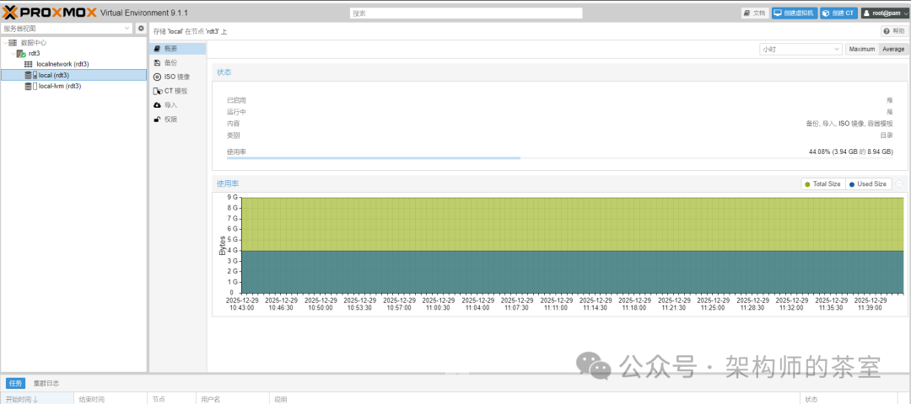Click the 权限 unlock permissions icon
The width and height of the screenshot is (911, 404).
click(157, 120)
